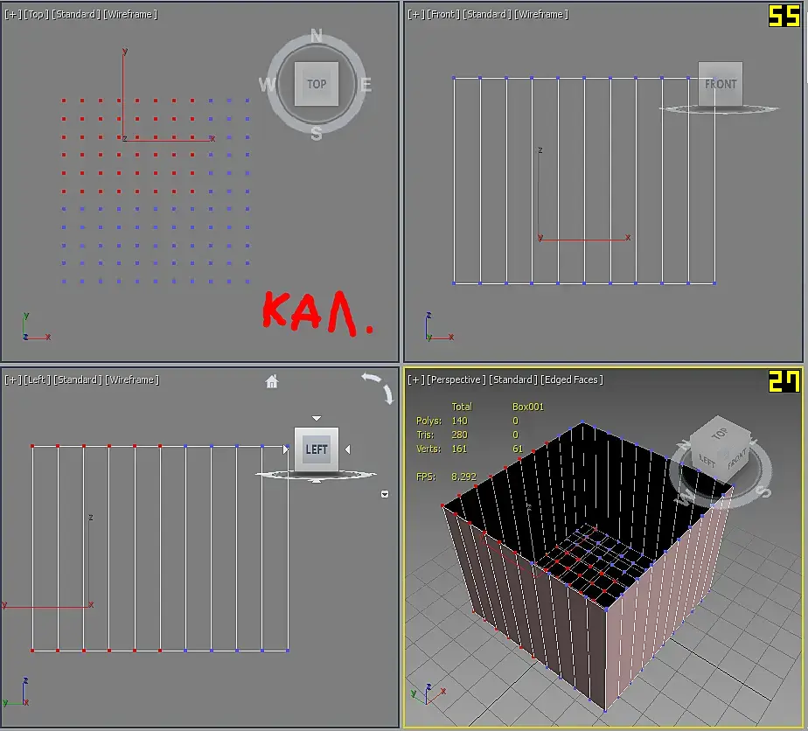This screenshot has width=808, height=731.
Task: Open the [Perspective] point-of-view menu
Action: click(x=456, y=379)
